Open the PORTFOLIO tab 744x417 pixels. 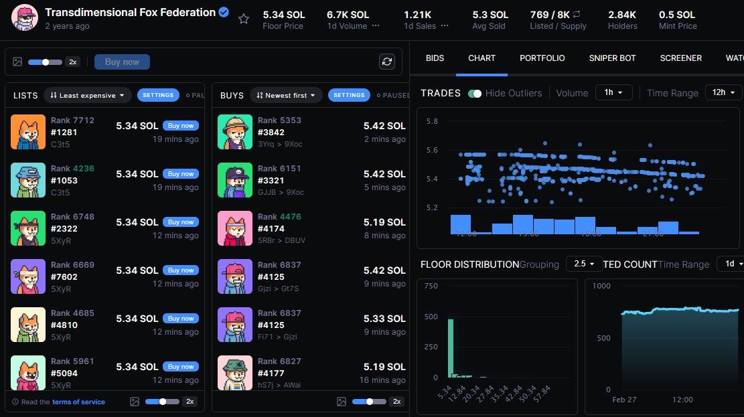pyautogui.click(x=542, y=58)
